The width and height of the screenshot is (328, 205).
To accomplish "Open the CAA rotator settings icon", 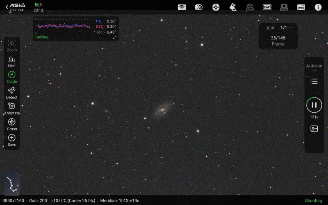I will click(284, 7).
